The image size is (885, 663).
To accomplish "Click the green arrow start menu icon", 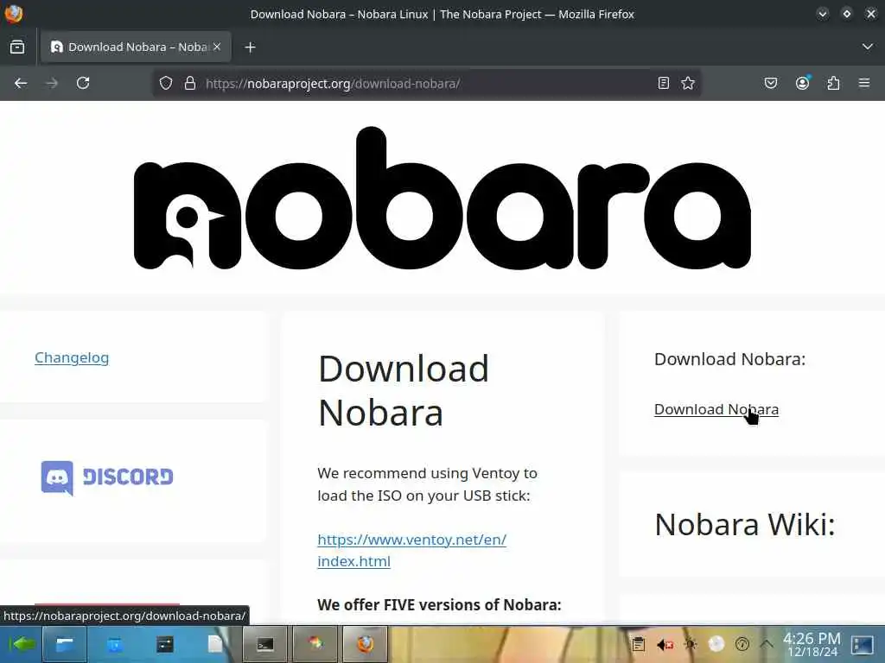I will click(22, 644).
